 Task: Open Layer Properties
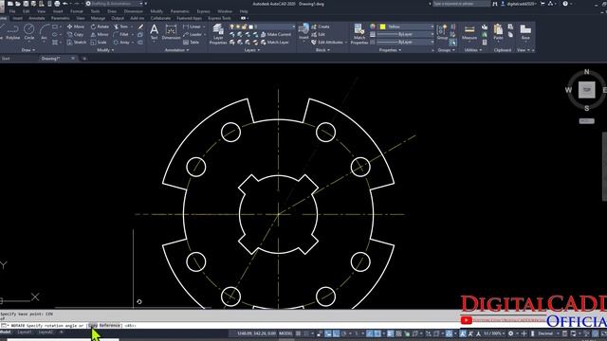[x=218, y=34]
